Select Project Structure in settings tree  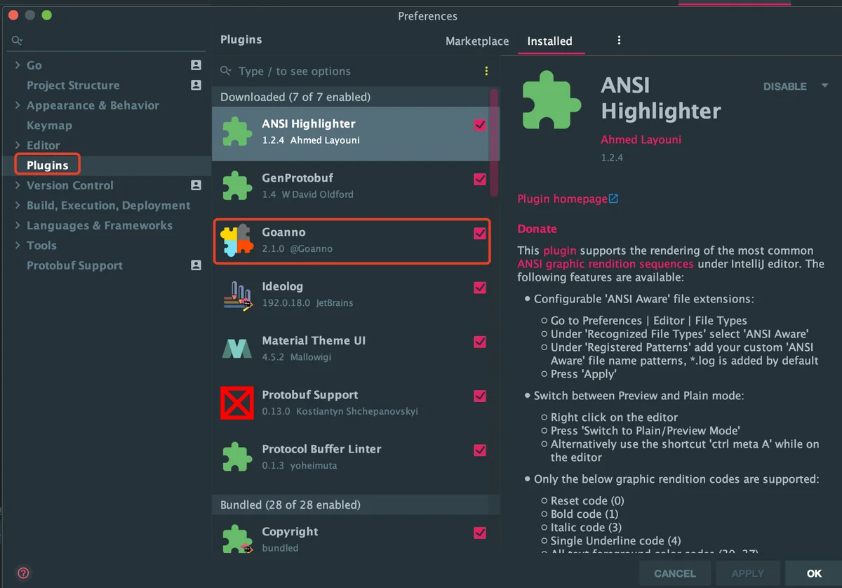(x=73, y=85)
